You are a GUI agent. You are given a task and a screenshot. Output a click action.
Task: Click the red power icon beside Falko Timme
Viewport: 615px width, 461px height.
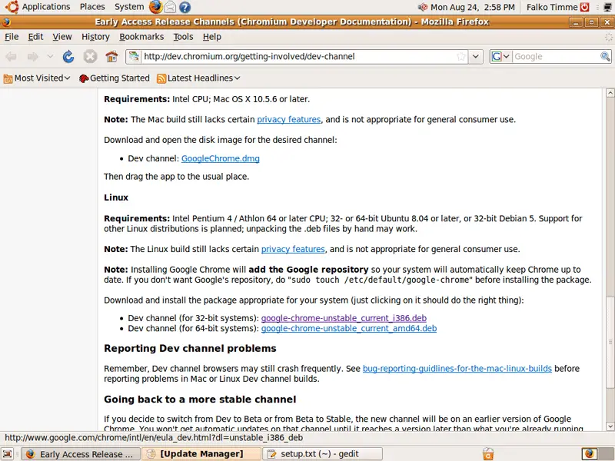click(585, 7)
